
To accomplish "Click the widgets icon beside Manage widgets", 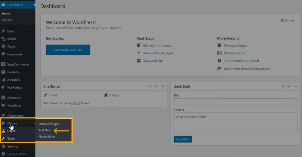I will pos(219,45).
